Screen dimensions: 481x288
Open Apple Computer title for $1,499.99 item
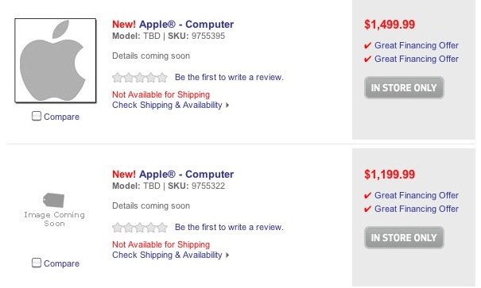(173, 24)
